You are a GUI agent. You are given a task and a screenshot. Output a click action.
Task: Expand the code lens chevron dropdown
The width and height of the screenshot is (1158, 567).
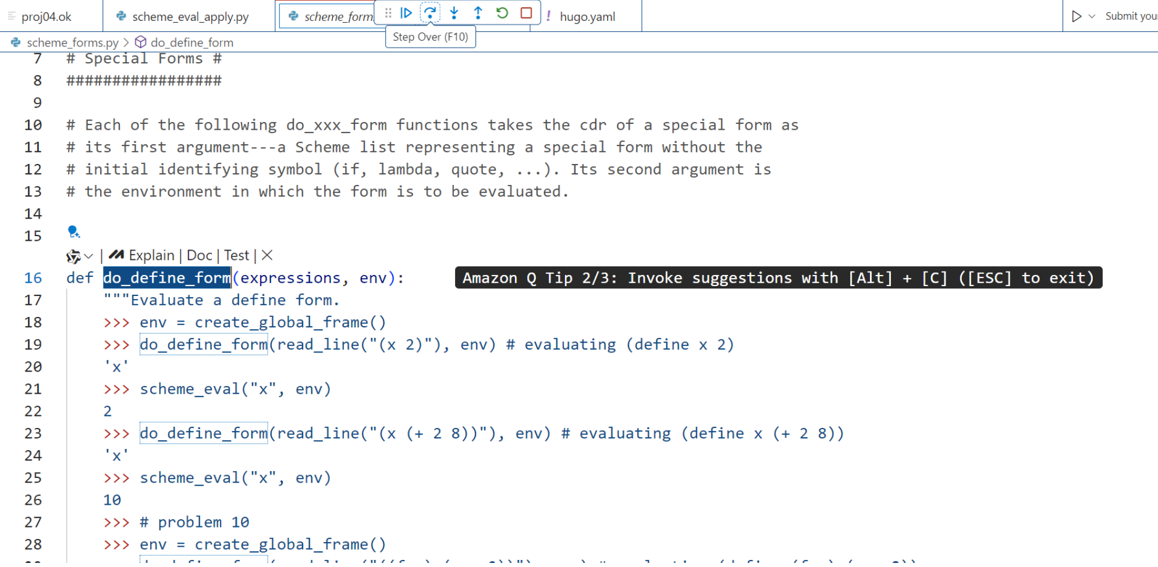[x=88, y=256]
